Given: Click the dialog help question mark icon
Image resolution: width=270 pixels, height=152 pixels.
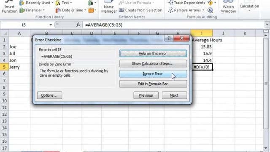Looking at the screenshot, I should [169, 38].
